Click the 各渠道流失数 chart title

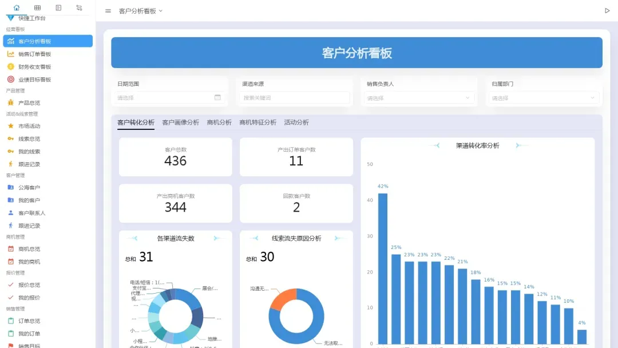pyautogui.click(x=176, y=239)
